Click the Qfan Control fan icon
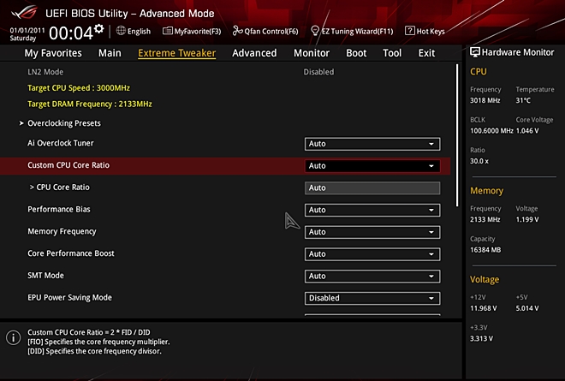This screenshot has height=381, width=565. point(237,31)
